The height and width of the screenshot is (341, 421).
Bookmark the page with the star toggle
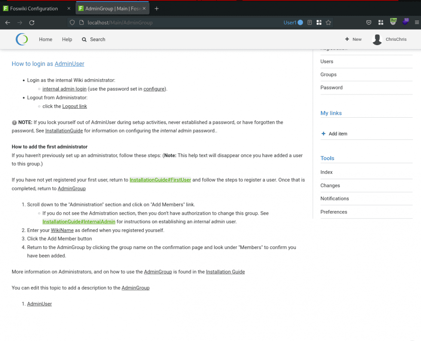[x=329, y=22]
